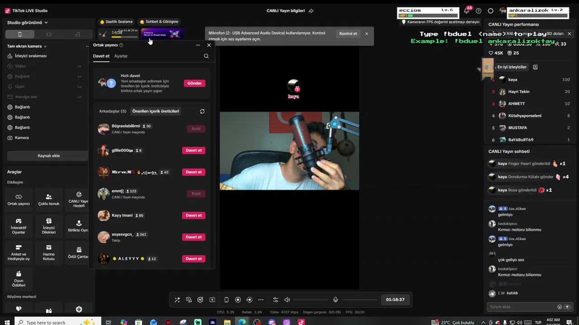Adjust the microphone volume slider

point(359,300)
